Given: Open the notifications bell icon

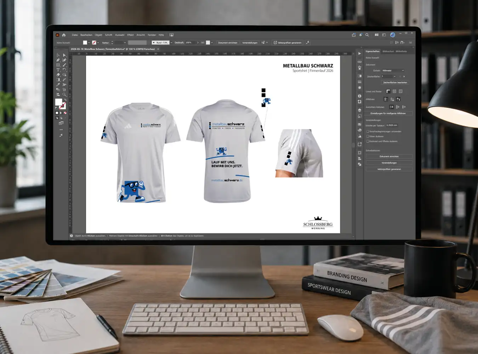Looking at the screenshot, I should (x=360, y=35).
